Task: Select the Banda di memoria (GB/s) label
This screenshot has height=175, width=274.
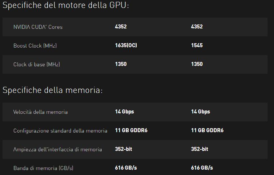Action: [44, 168]
